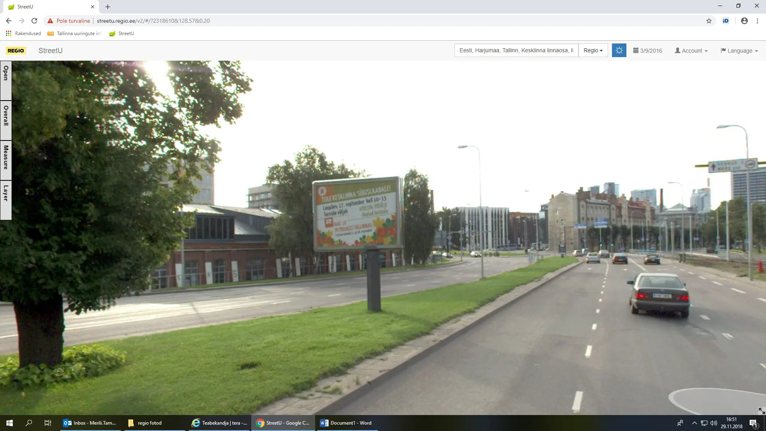This screenshot has height=431, width=766.
Task: Open the 3/9/2016 date calendar
Action: 648,51
